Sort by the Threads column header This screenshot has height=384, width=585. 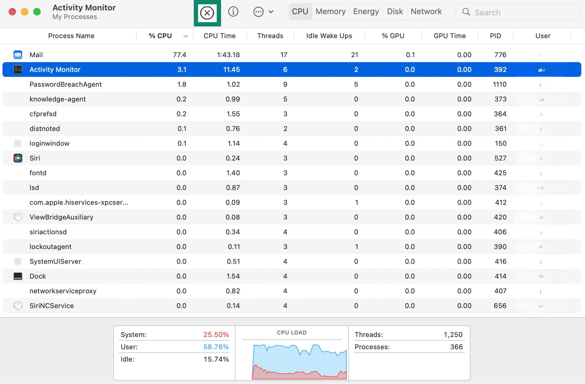[x=270, y=36]
